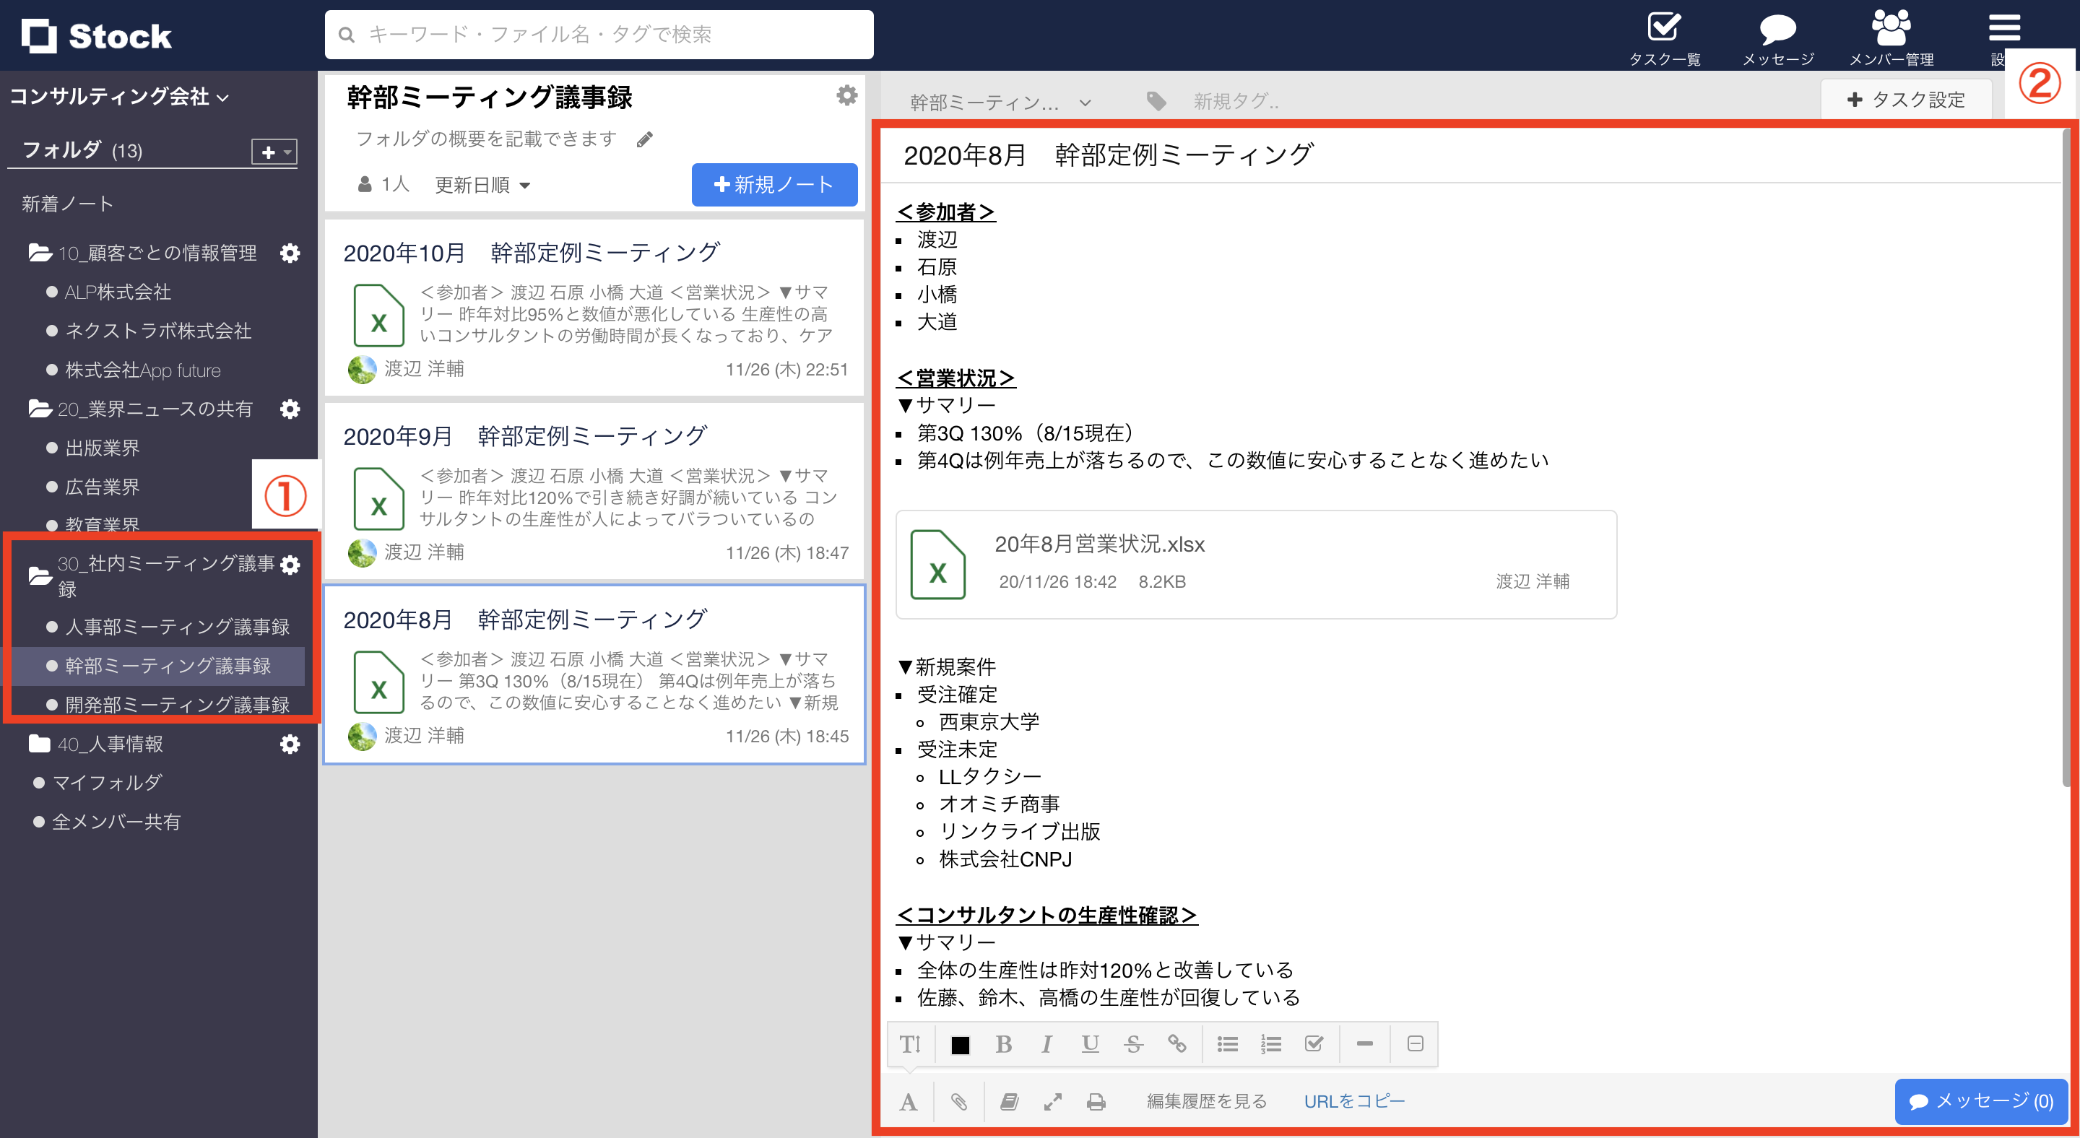The width and height of the screenshot is (2080, 1138).
Task: Open 人事部ミーティング議事録 folder
Action: [x=177, y=626]
